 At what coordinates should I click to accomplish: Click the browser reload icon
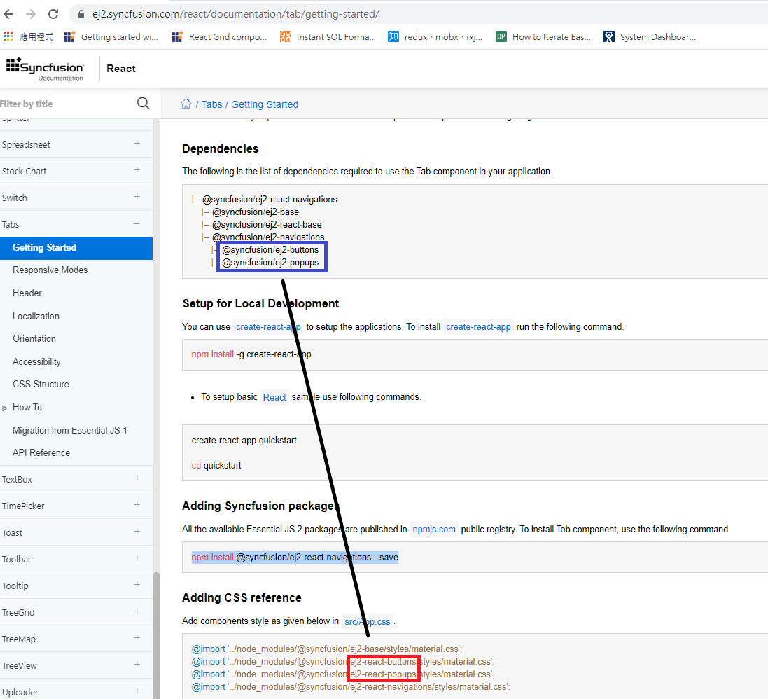click(53, 14)
